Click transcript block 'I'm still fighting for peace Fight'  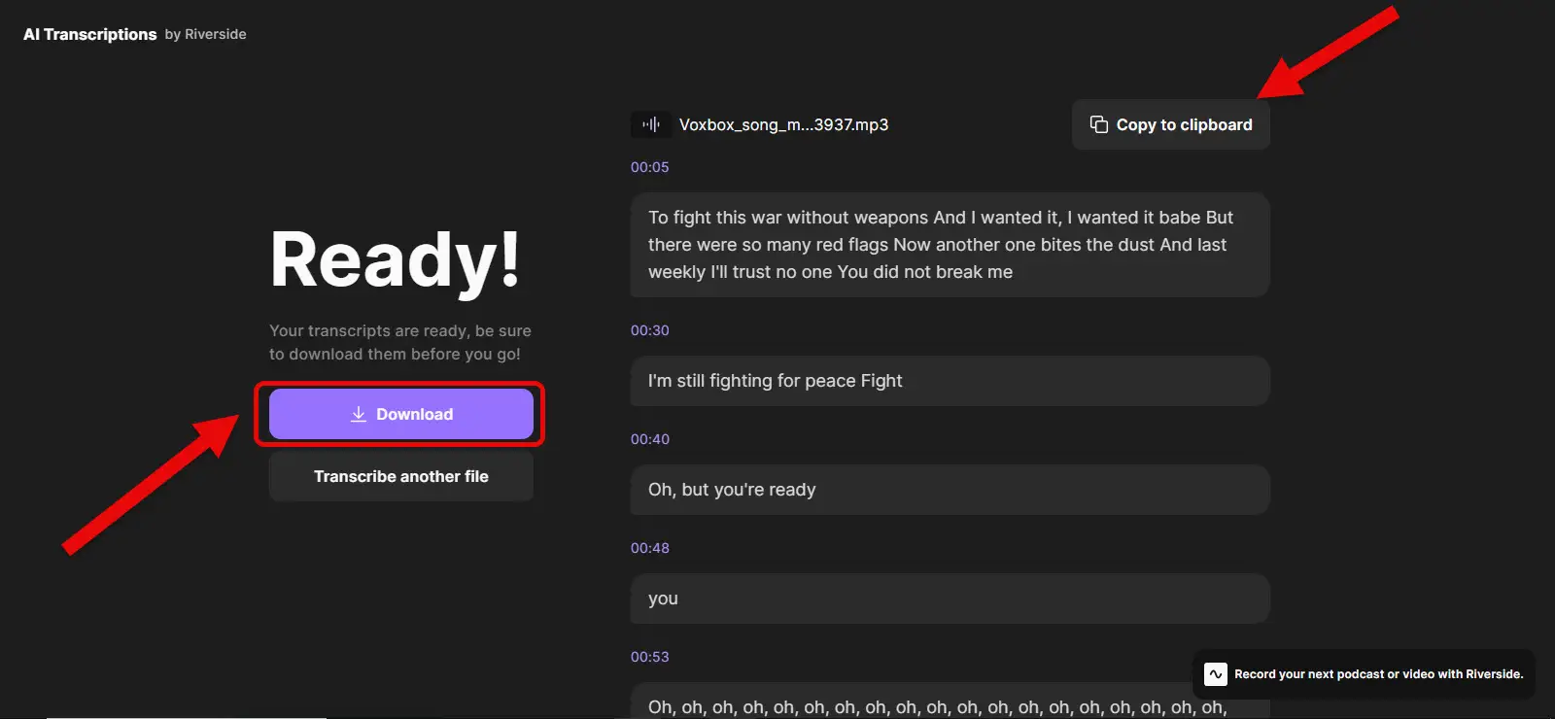point(950,381)
